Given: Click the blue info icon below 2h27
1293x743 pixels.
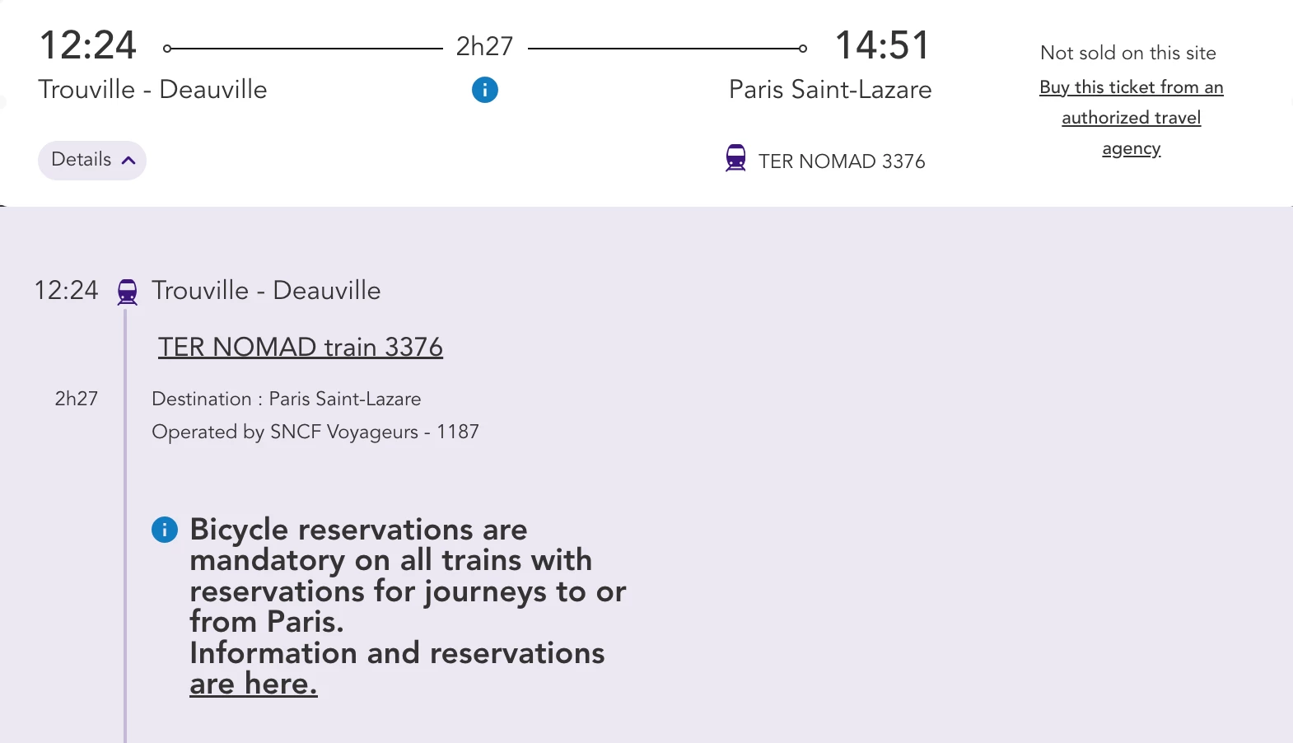Looking at the screenshot, I should click(x=485, y=90).
